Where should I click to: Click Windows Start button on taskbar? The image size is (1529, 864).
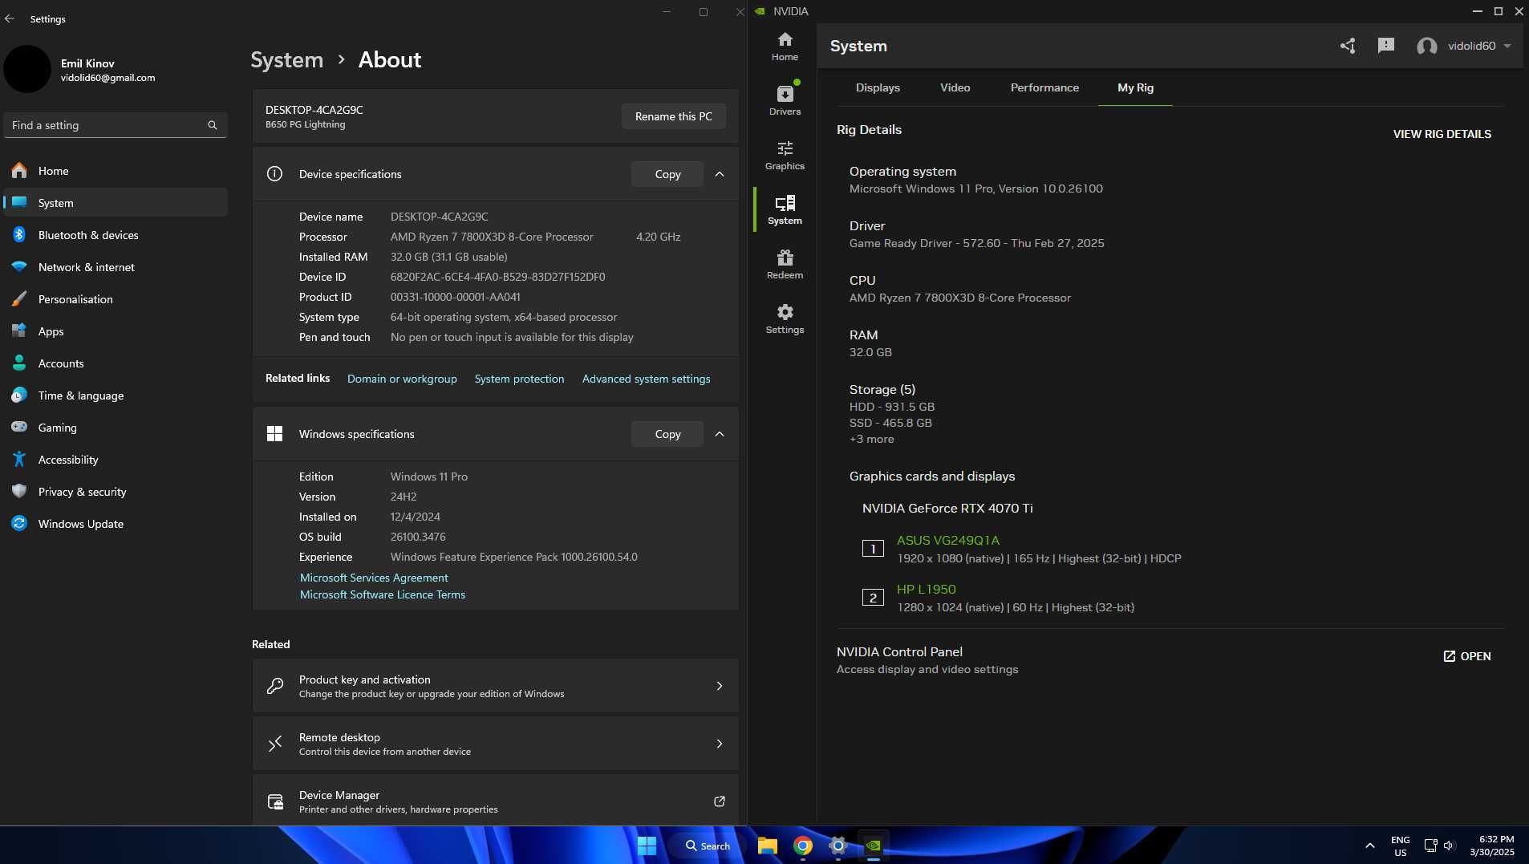click(x=647, y=846)
